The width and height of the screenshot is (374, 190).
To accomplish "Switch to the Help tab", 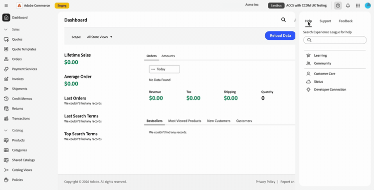I will tap(308, 21).
